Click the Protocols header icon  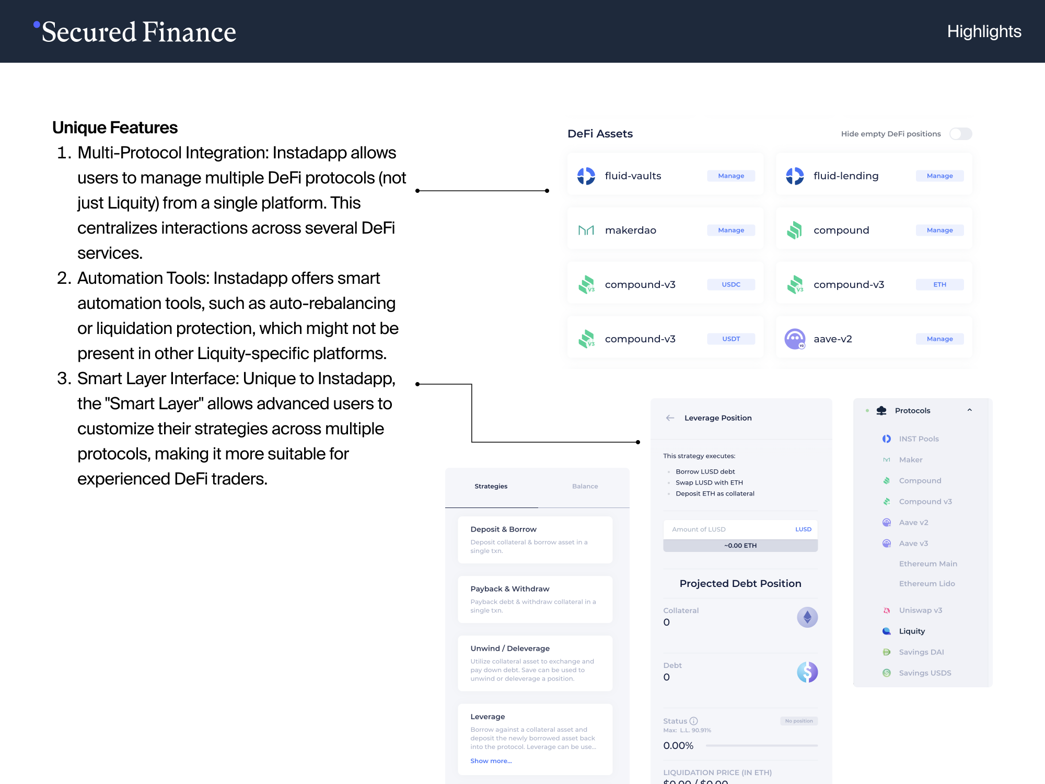pos(881,411)
